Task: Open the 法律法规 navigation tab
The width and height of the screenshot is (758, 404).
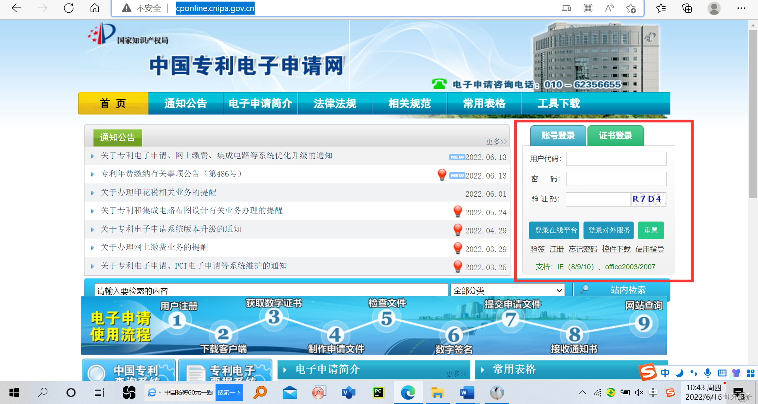Action: coord(335,103)
